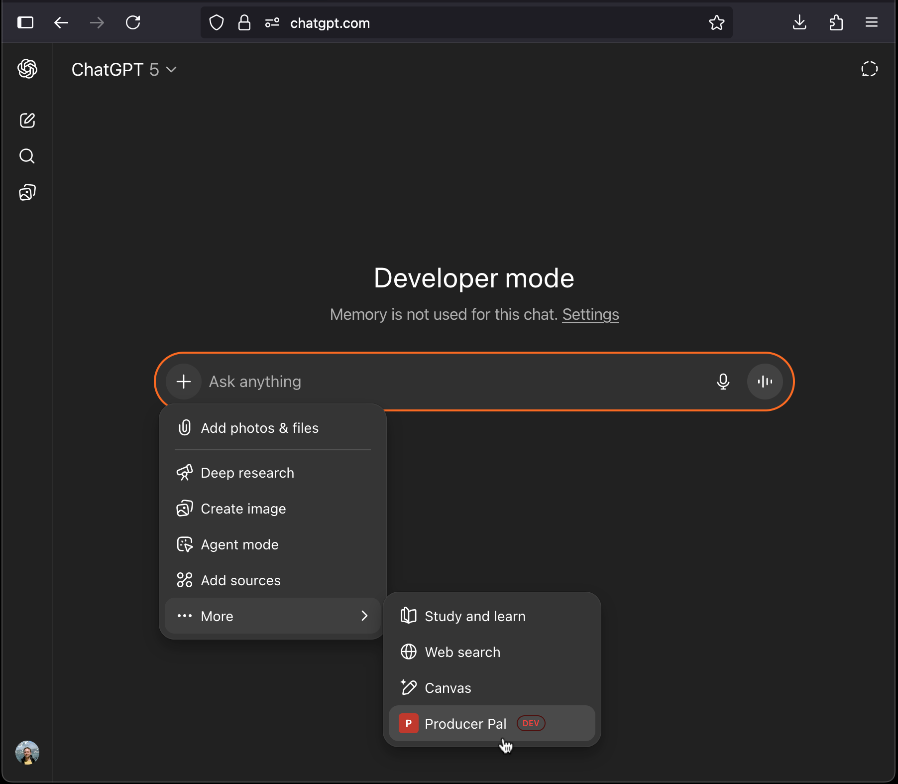Screen dimensions: 898x784
Task: Open the memory Settings link
Action: point(590,314)
